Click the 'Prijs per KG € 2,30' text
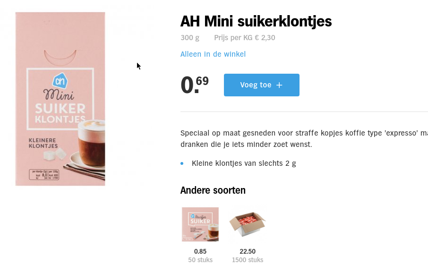Screen dimensions: 428x265 point(245,38)
